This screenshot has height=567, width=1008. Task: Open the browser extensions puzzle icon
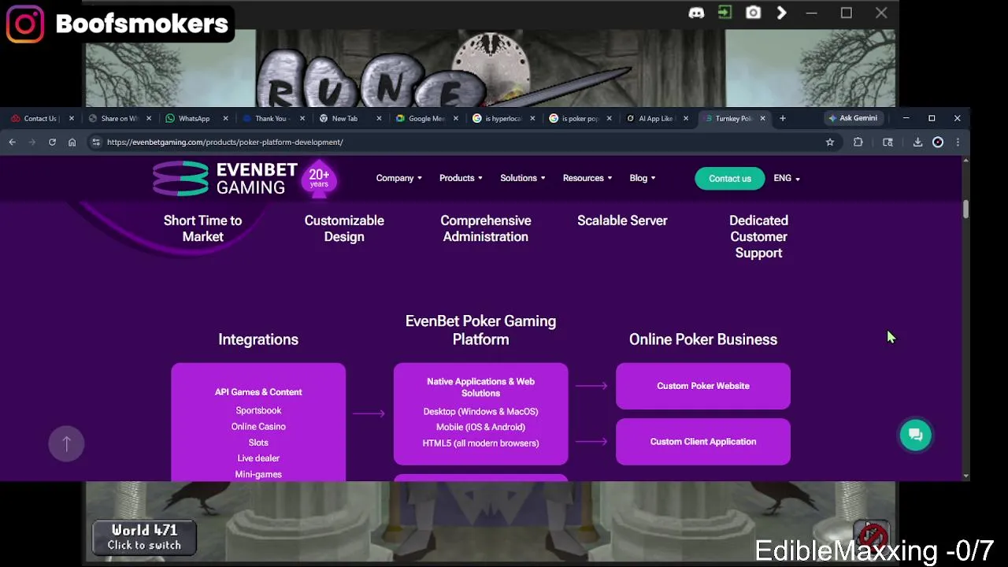click(x=858, y=142)
